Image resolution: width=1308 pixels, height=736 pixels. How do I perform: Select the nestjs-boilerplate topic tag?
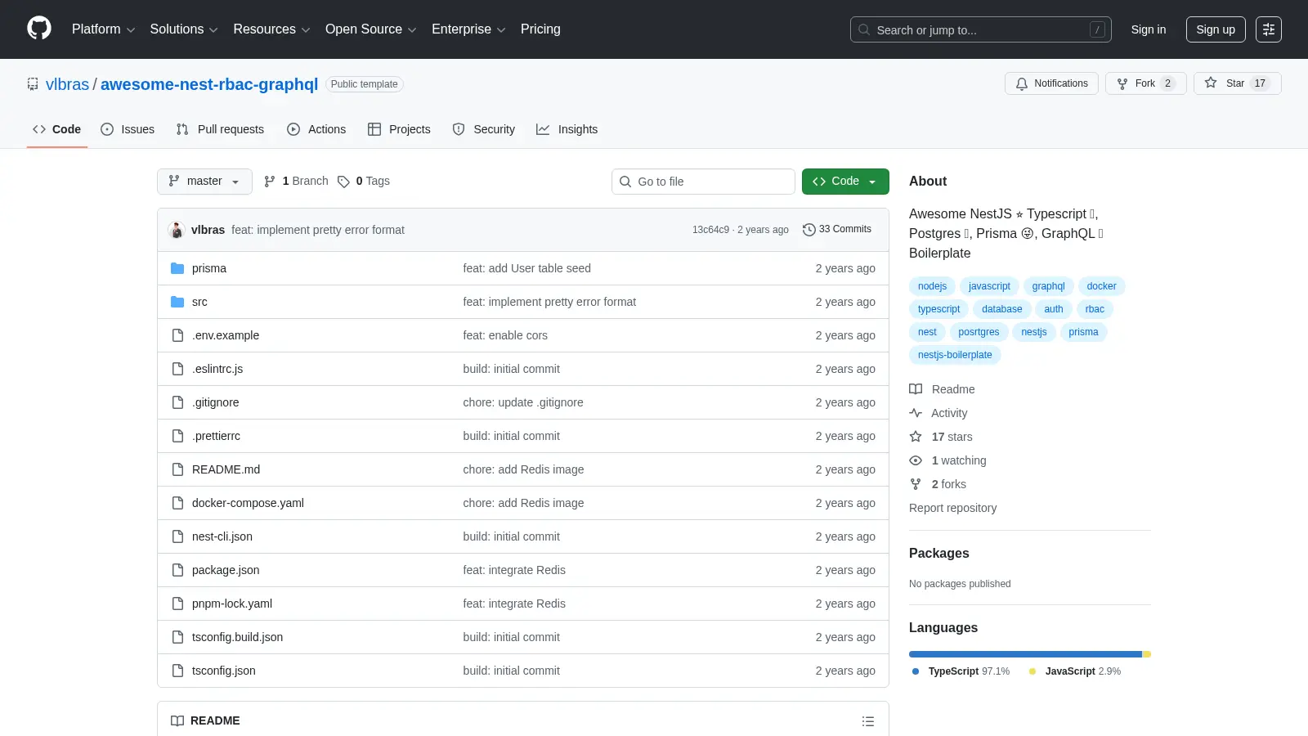pos(955,355)
